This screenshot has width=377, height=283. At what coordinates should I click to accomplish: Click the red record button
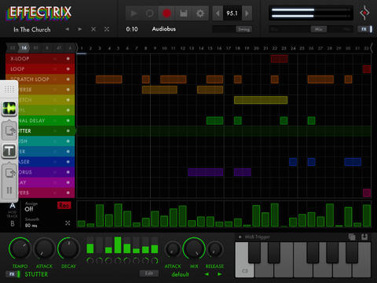click(167, 13)
